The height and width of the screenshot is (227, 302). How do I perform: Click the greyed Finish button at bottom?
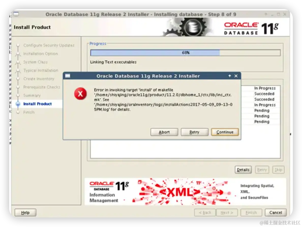pyautogui.click(x=251, y=213)
